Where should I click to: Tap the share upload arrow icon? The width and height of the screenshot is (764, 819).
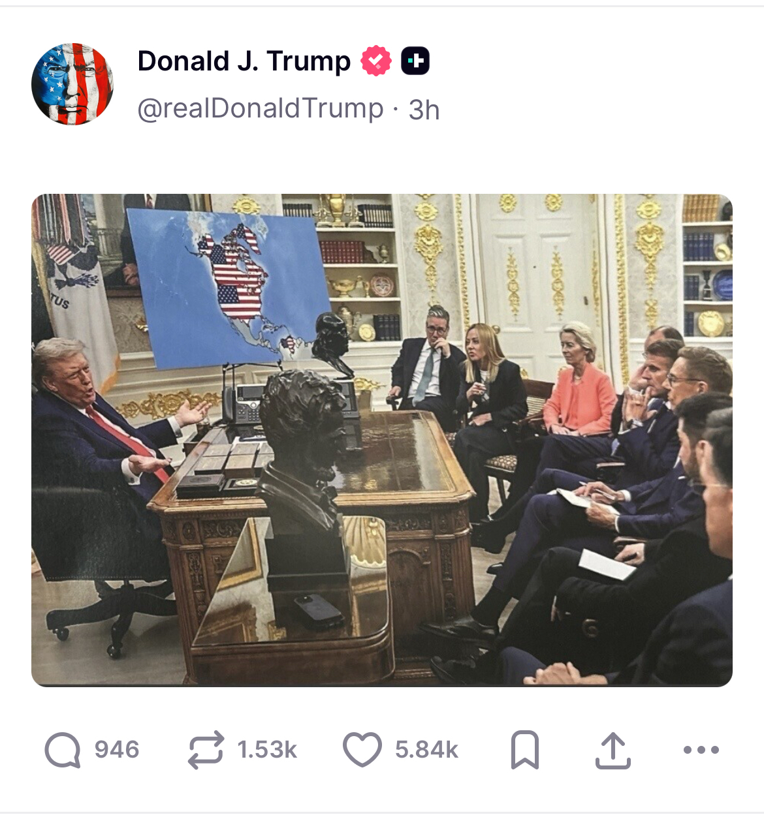[x=613, y=750]
